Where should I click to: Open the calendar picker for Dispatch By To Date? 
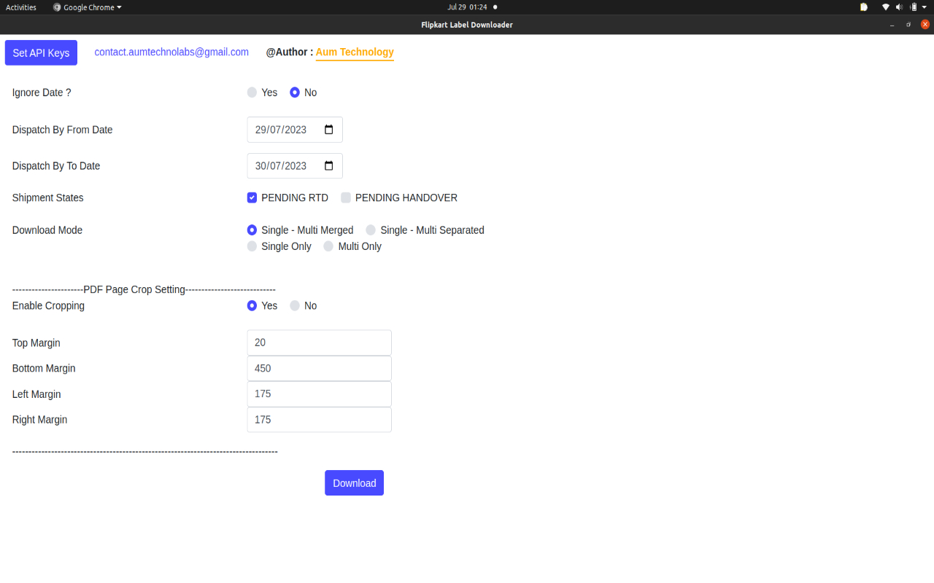pos(329,166)
